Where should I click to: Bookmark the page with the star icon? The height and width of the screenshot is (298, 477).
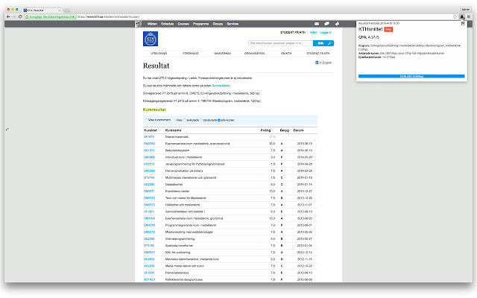coord(455,16)
